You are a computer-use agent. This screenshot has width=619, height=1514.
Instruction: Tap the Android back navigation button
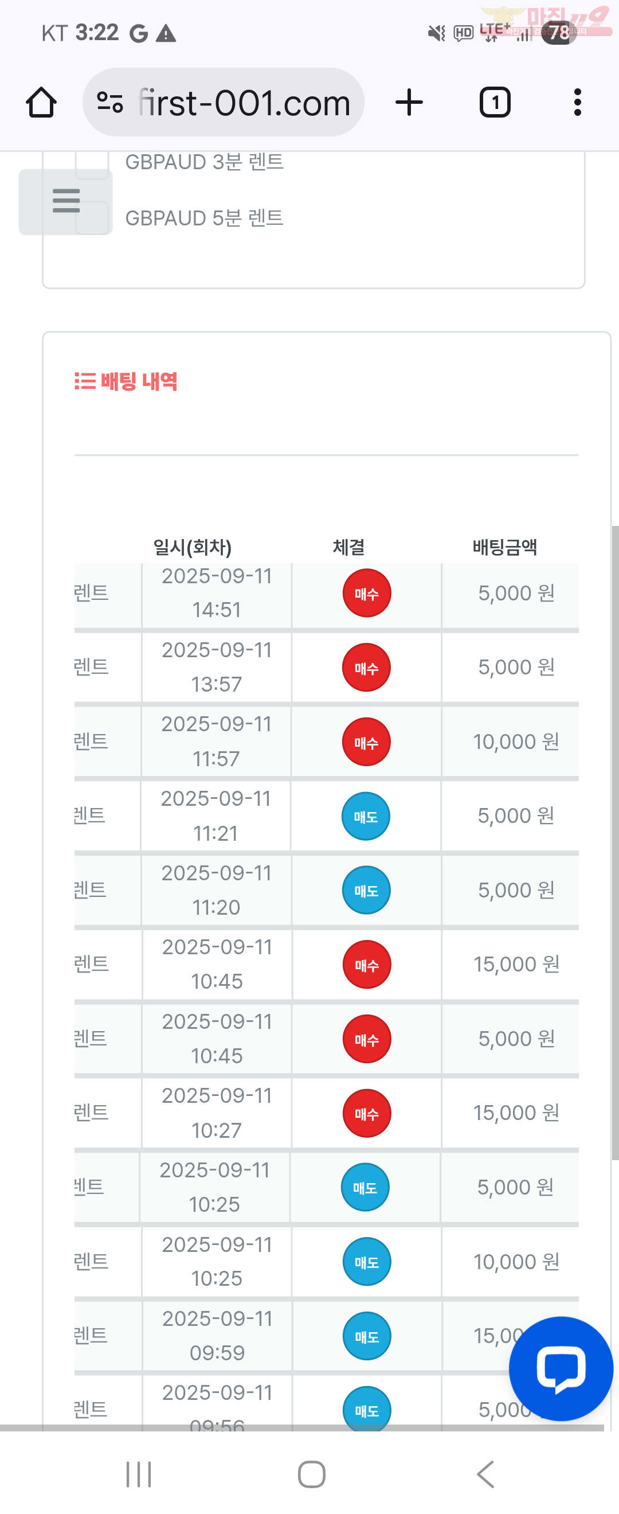point(485,1474)
